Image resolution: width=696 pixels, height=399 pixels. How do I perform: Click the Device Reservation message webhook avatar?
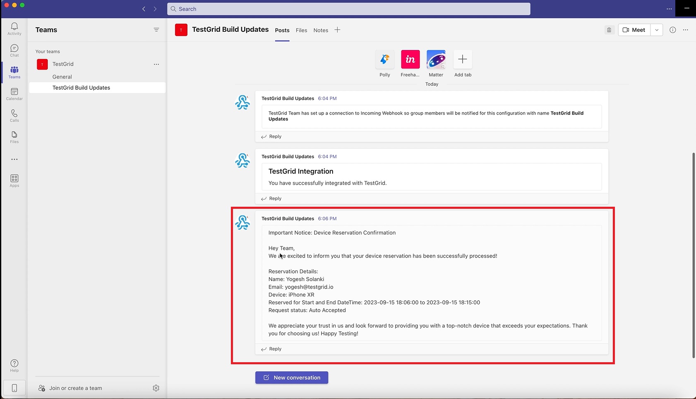click(x=242, y=222)
